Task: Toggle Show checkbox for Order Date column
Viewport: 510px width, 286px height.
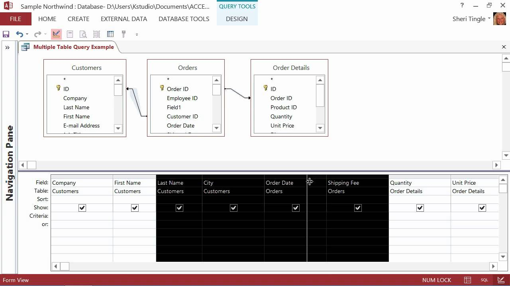Action: tap(296, 208)
